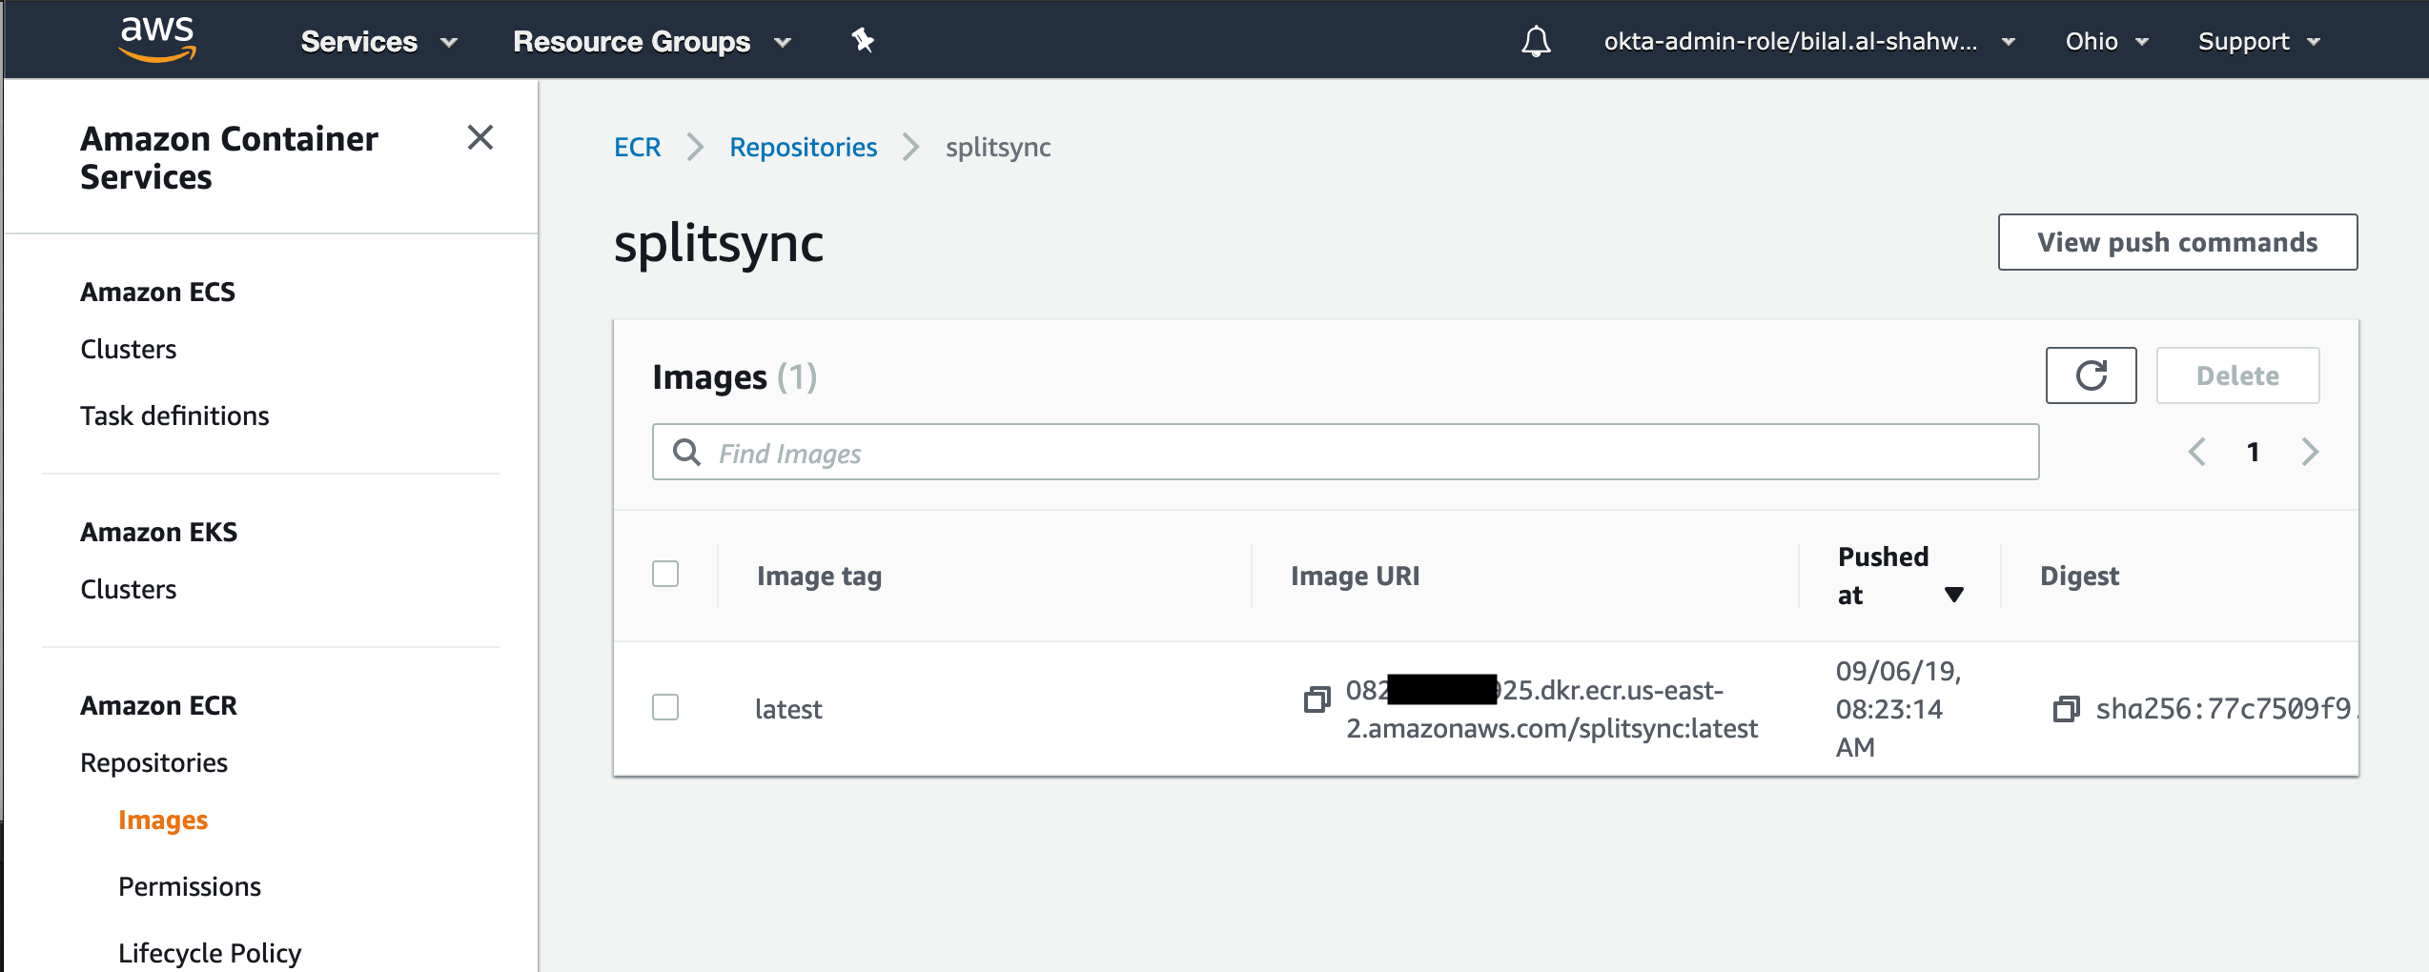Open the Support menu
This screenshot has width=2429, height=972.
tap(2257, 41)
